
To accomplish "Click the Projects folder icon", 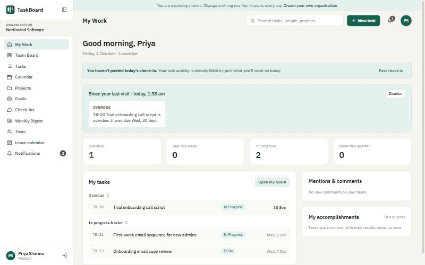I will (10, 88).
